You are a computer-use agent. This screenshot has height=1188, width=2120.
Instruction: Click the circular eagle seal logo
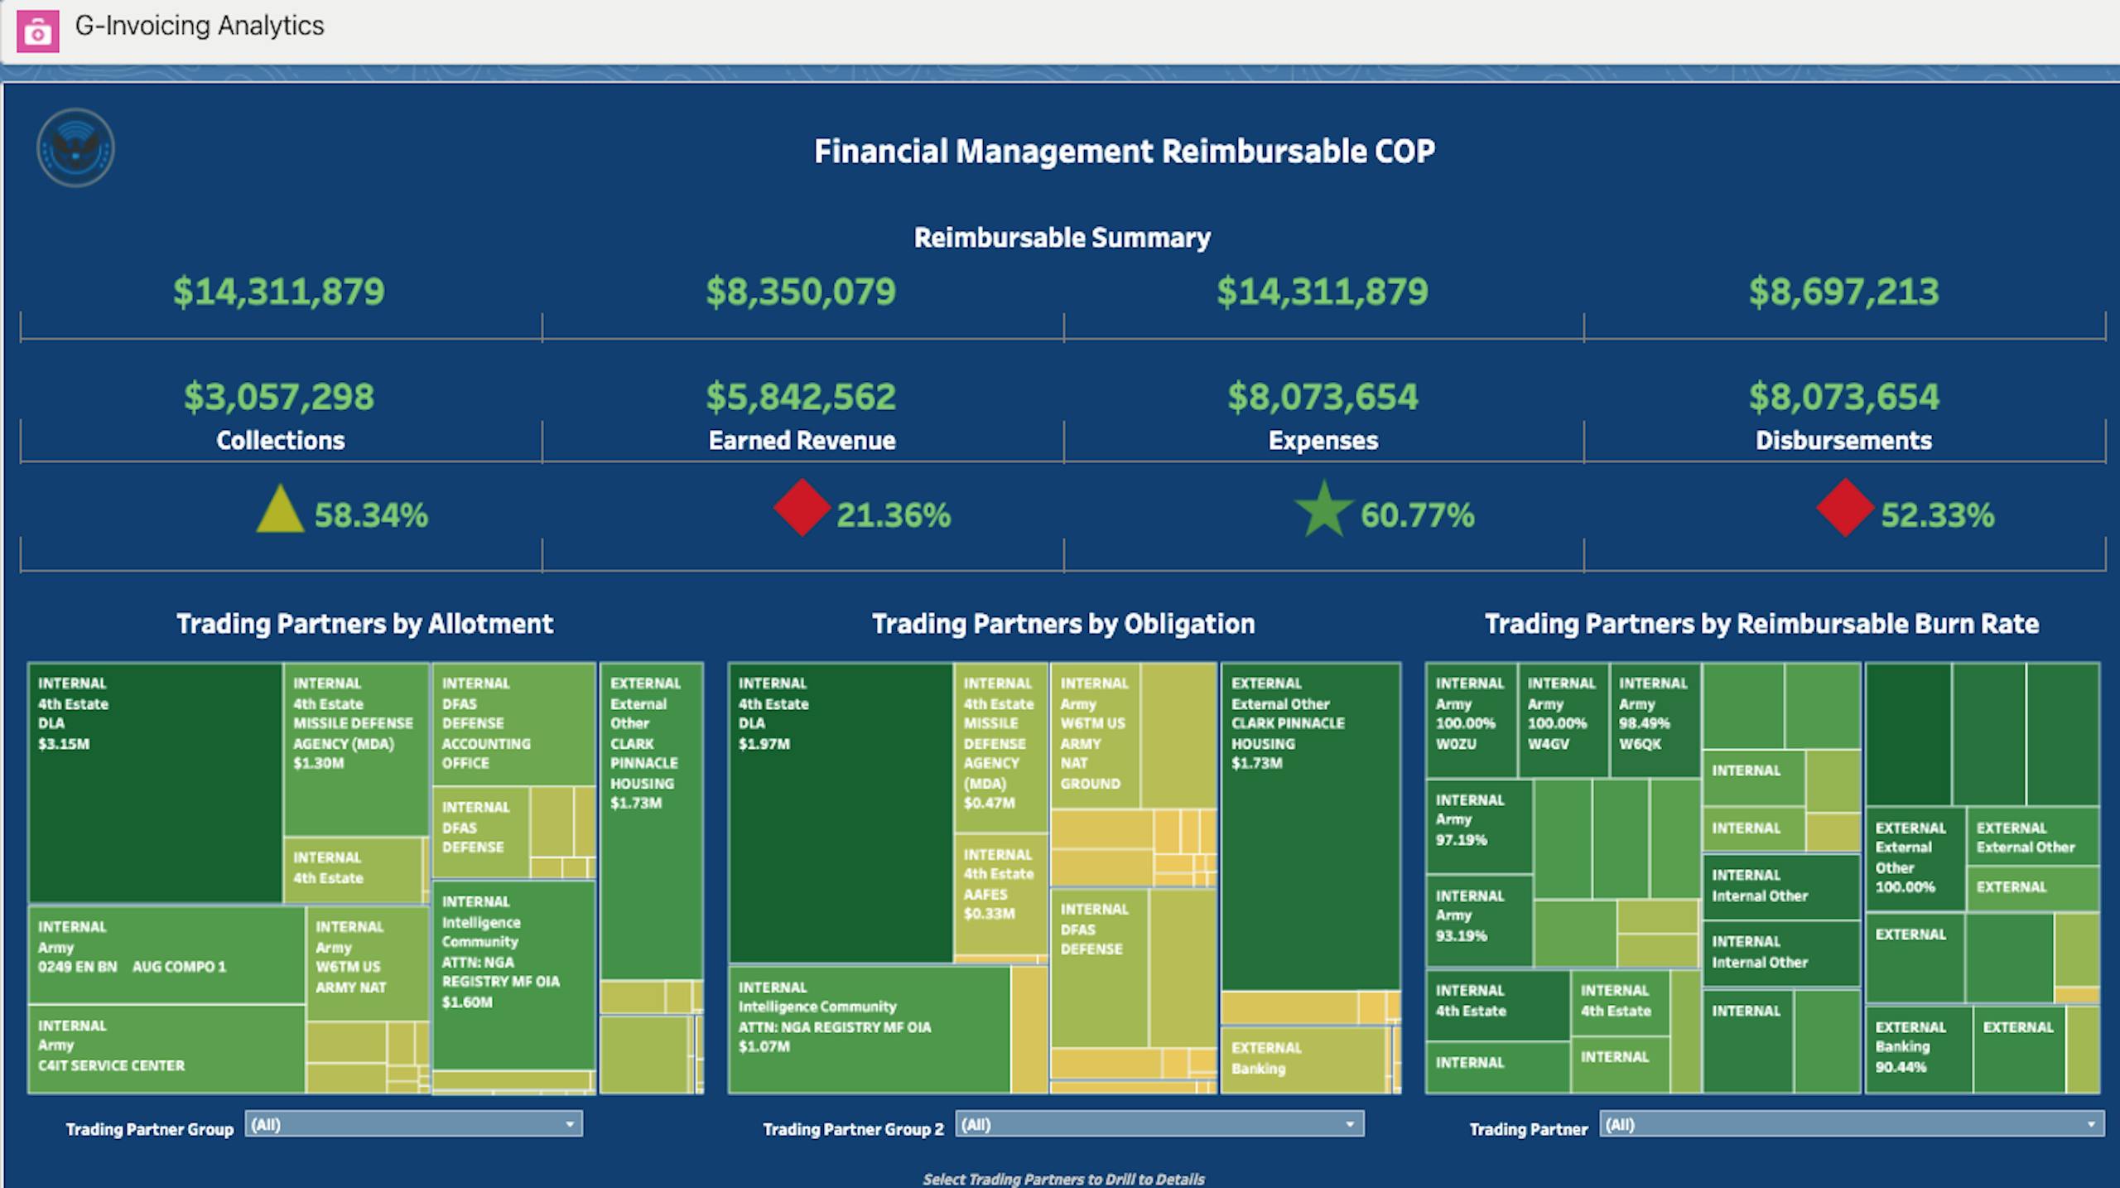pyautogui.click(x=75, y=148)
